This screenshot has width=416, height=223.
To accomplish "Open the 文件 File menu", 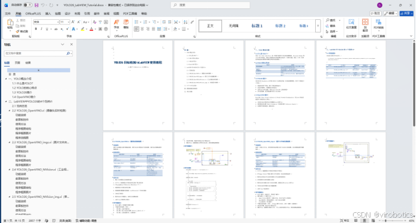I will coord(8,14).
